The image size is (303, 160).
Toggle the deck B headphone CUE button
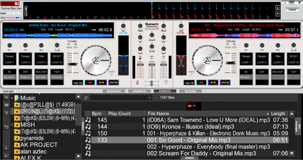tap(164, 58)
